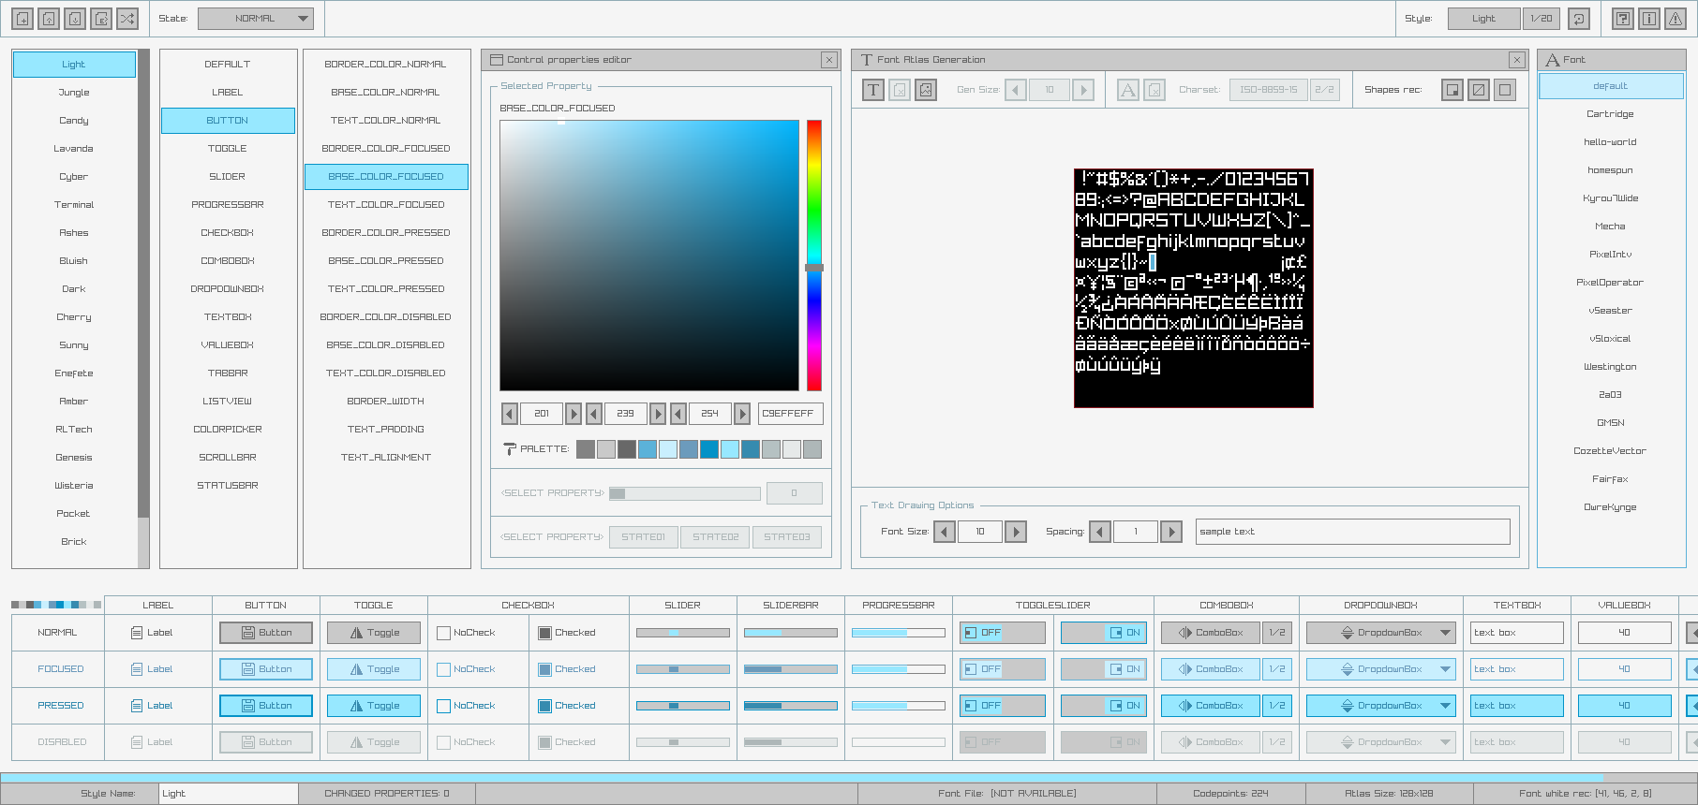The width and height of the screenshot is (1698, 805).
Task: Increase Gen Size with the right arrow
Action: pyautogui.click(x=1083, y=90)
